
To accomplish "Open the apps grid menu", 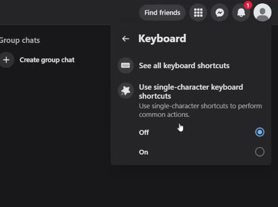I will (198, 13).
